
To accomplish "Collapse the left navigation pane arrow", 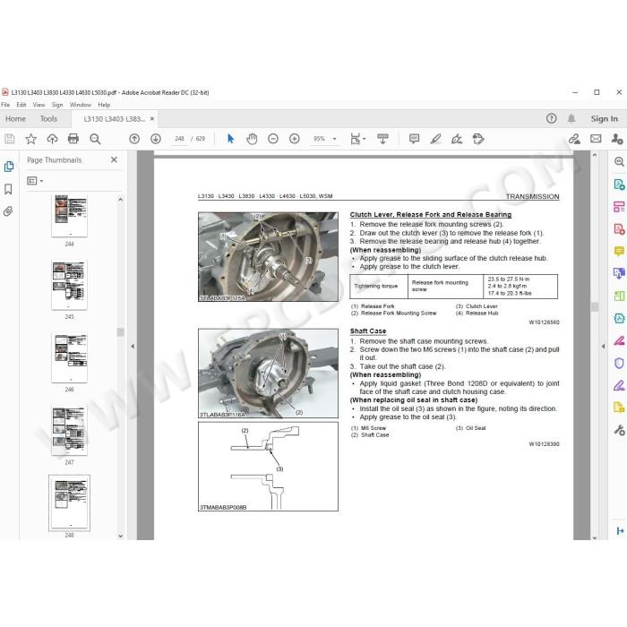I will (133, 347).
